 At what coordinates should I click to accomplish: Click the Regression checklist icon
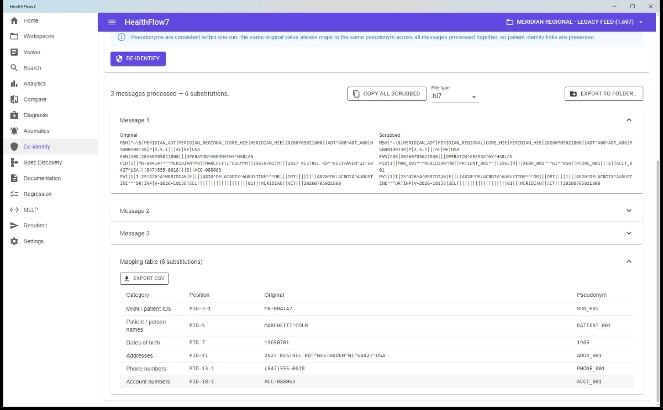click(x=14, y=194)
